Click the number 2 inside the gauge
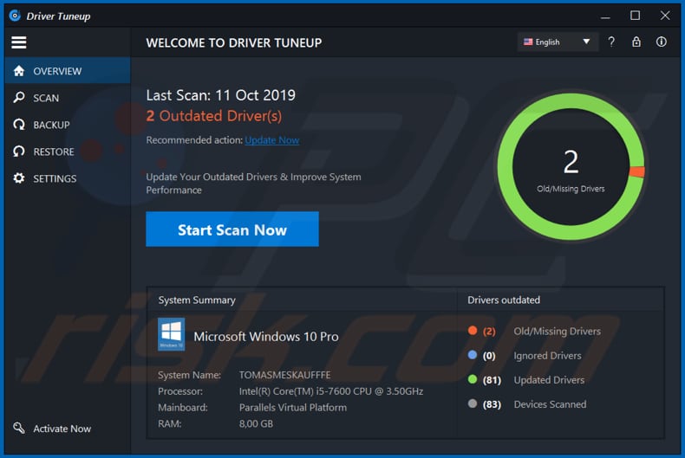The image size is (685, 458). click(x=571, y=162)
